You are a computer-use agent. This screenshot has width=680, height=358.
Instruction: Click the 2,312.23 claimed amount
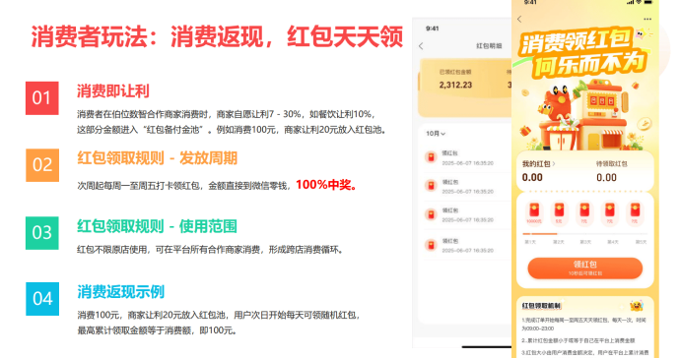455,85
